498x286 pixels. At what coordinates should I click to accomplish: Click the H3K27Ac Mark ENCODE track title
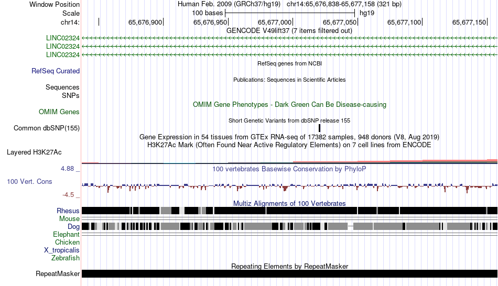pos(289,145)
